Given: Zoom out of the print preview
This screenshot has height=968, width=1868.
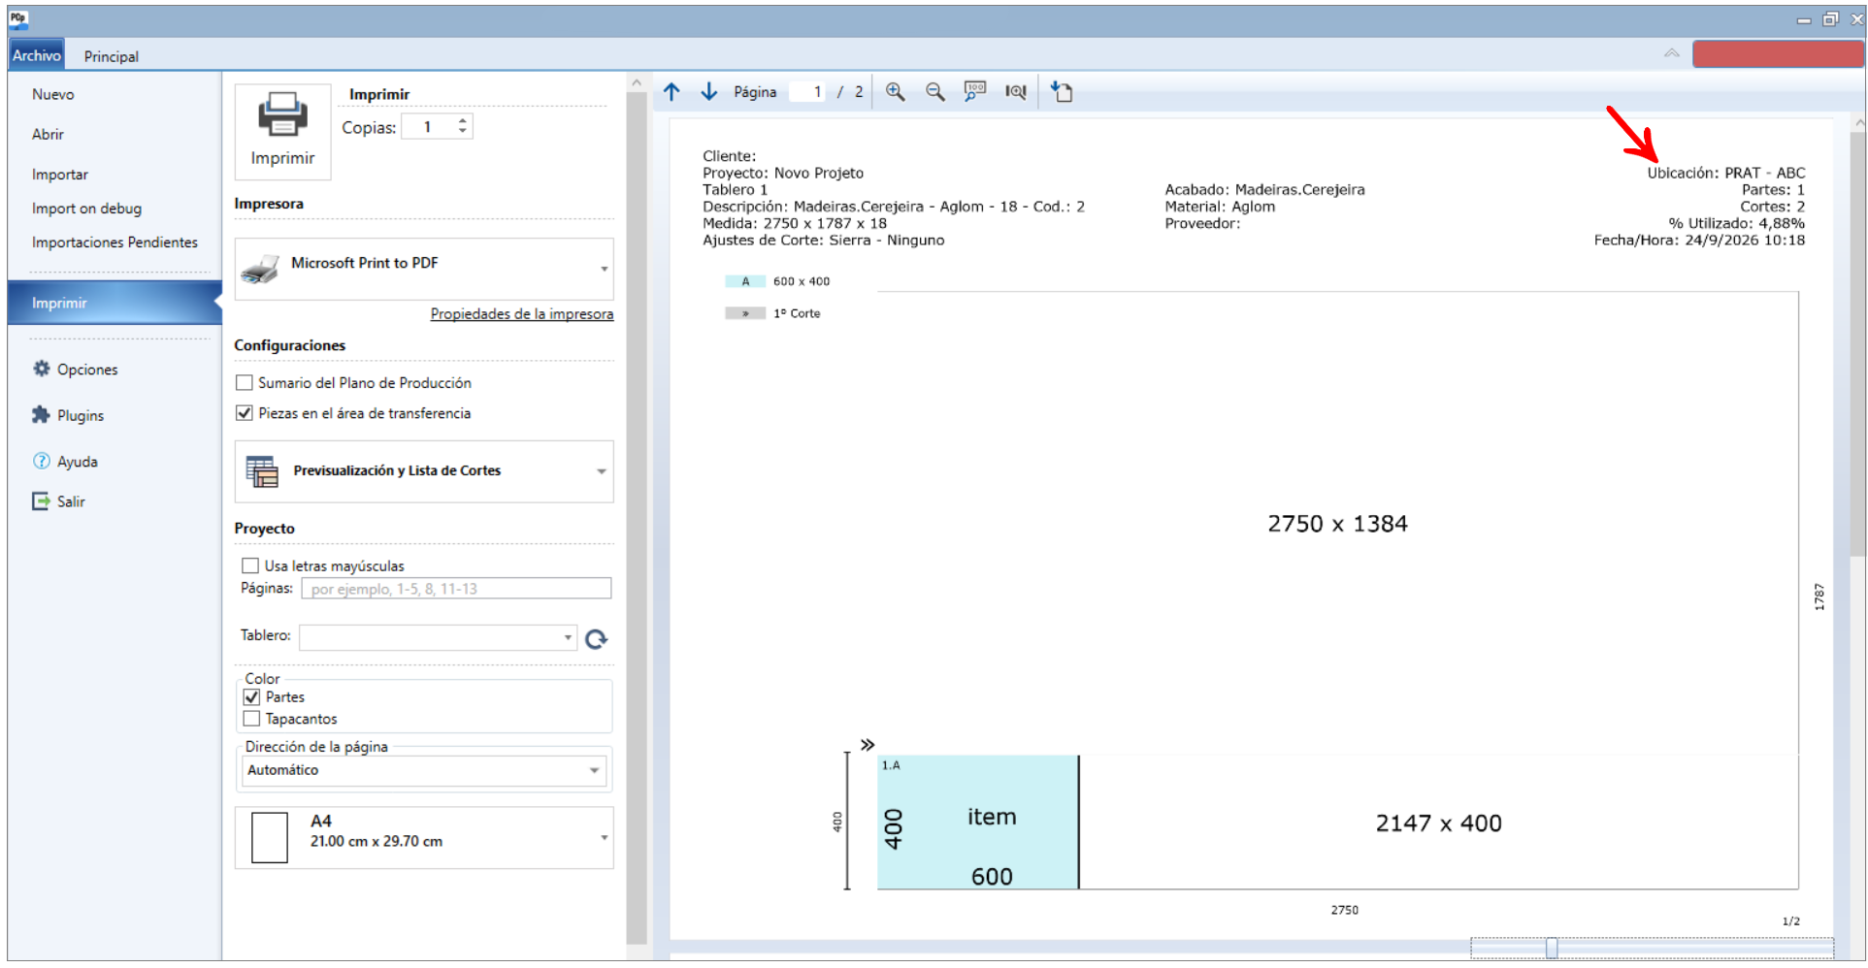Looking at the screenshot, I should 934,92.
